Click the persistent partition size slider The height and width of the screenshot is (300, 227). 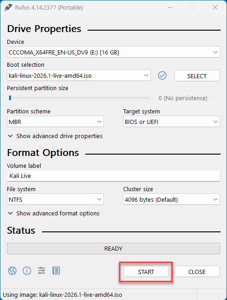[x=78, y=98]
